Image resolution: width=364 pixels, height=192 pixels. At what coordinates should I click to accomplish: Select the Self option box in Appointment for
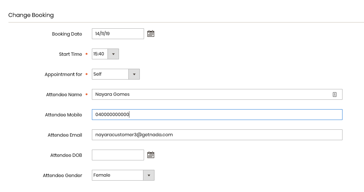(x=110, y=74)
